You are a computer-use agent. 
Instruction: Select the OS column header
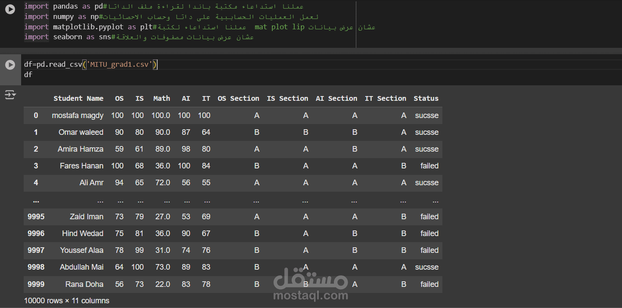click(119, 98)
